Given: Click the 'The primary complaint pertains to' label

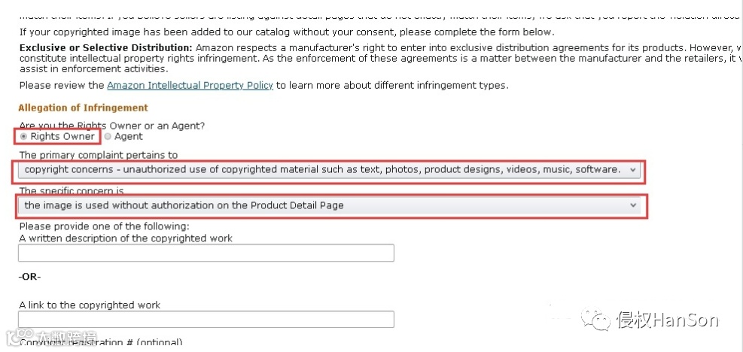Looking at the screenshot, I should (x=99, y=155).
